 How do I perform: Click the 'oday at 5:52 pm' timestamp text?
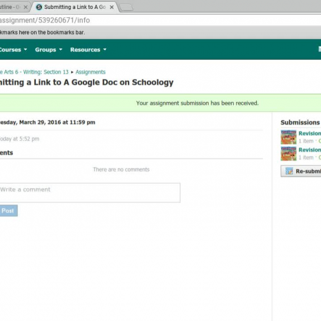(x=19, y=139)
